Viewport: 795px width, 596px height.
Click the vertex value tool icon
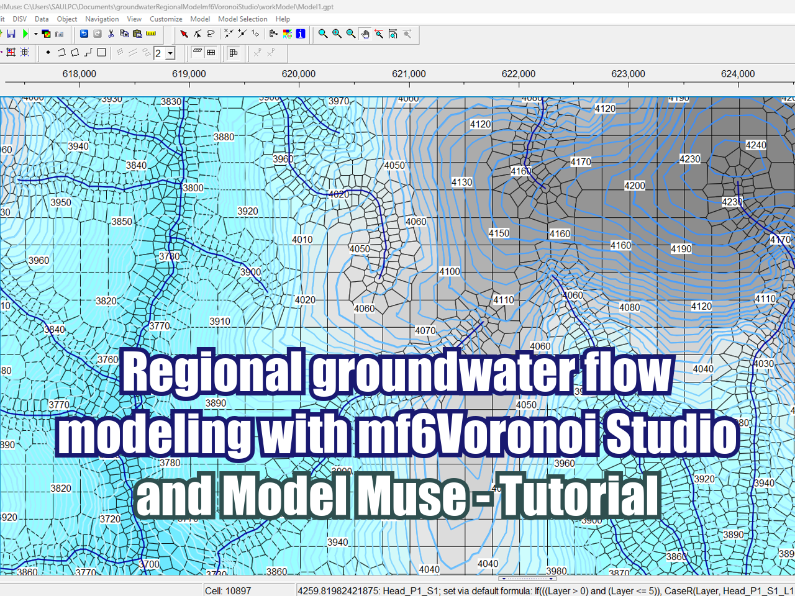coord(255,34)
